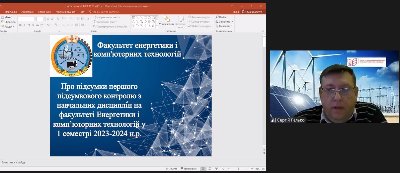Open Анимация ribbon tab

point(27,12)
